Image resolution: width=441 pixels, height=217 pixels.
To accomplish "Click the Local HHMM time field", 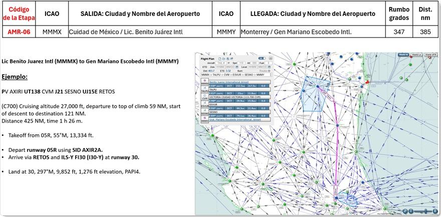I will (x=253, y=67).
